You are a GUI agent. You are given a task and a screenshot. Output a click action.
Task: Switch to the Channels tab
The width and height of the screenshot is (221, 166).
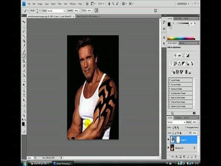click(178, 118)
